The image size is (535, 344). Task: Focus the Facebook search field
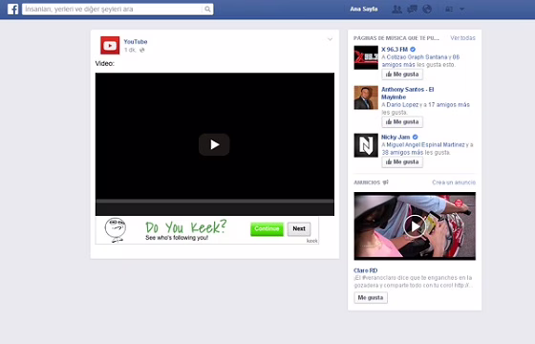coord(118,10)
